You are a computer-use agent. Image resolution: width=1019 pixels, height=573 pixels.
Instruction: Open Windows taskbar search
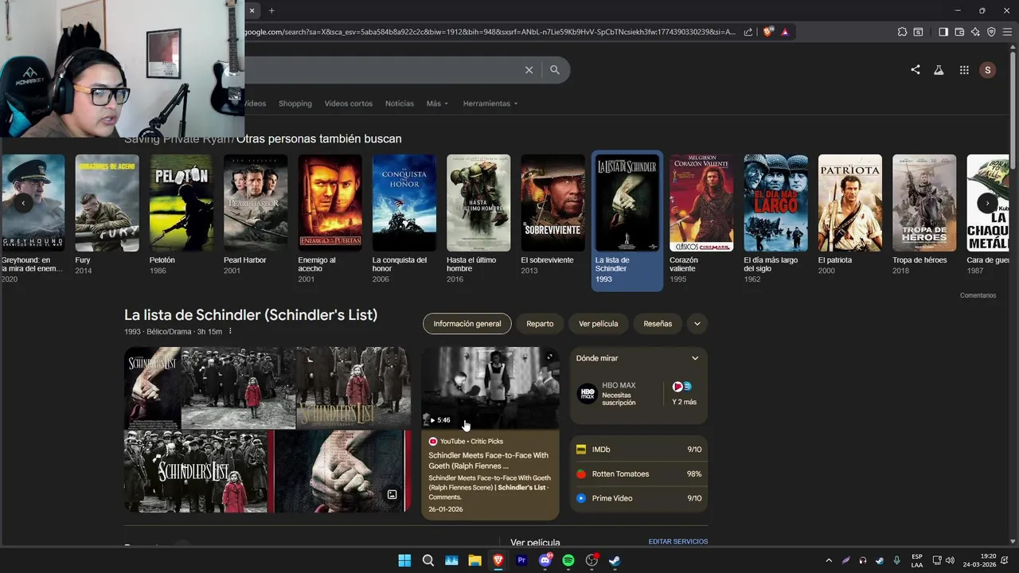[428, 560]
